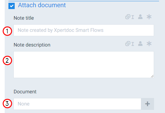165x113 pixels.
Task: Click the Note title label
Action: 24,18
